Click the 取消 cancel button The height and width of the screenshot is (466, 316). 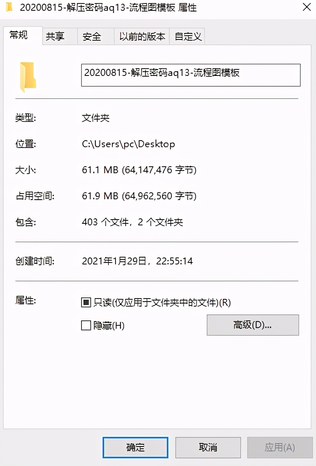click(208, 447)
